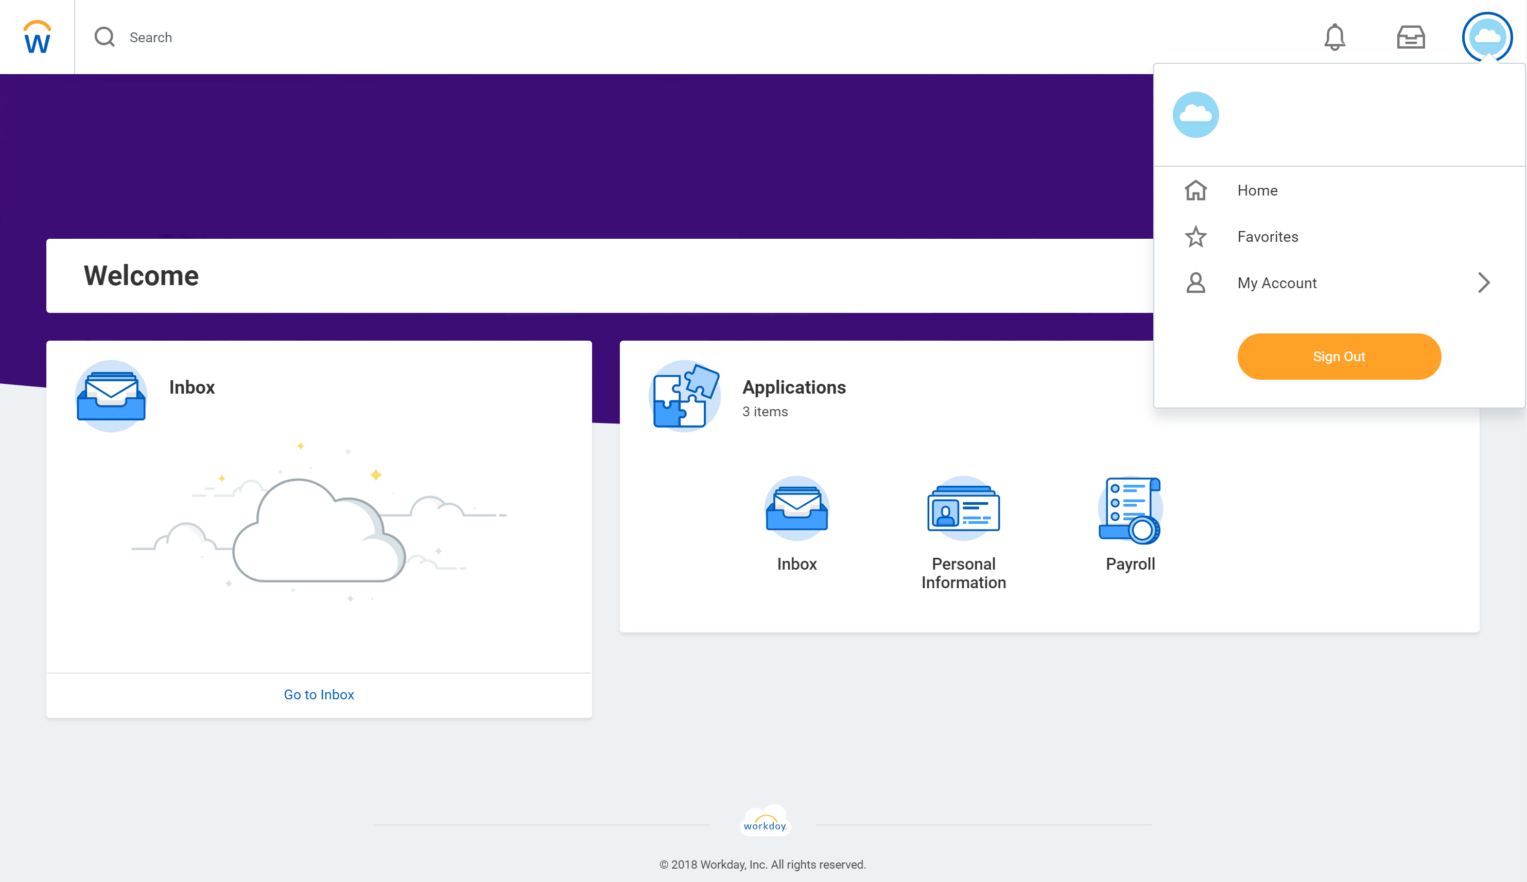Click the 2018 Workday copyright text
The image size is (1527, 882).
click(763, 865)
